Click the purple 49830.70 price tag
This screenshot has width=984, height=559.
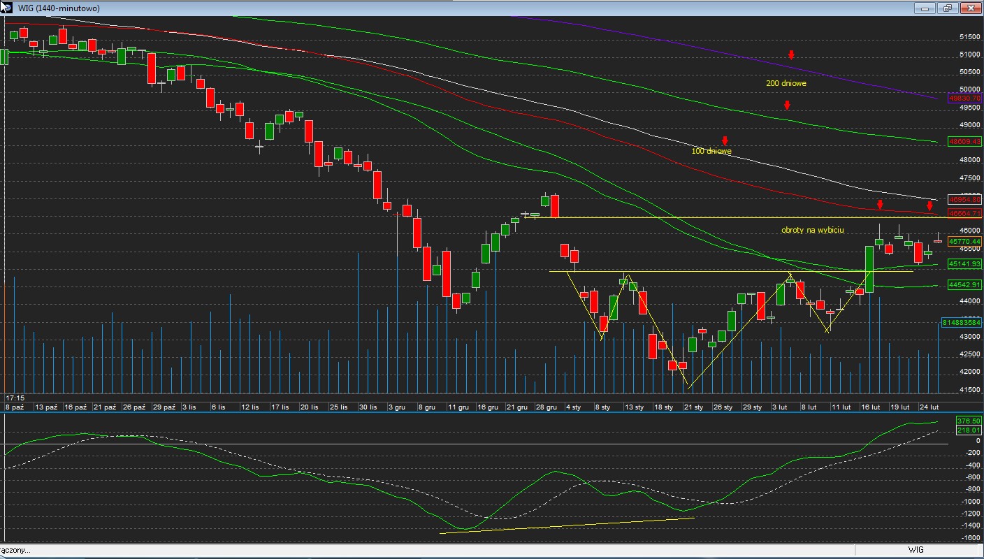[x=964, y=99]
